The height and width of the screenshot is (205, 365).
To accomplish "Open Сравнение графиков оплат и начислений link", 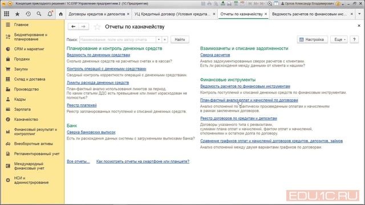I will click(x=271, y=141).
